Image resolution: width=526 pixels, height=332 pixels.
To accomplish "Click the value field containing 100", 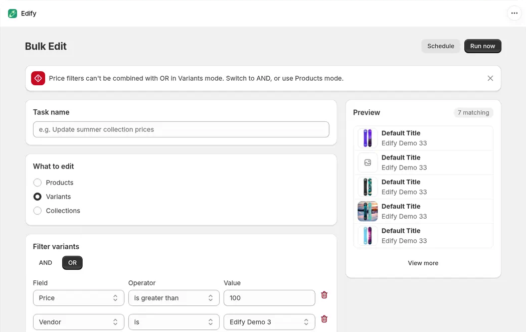I will (x=269, y=298).
